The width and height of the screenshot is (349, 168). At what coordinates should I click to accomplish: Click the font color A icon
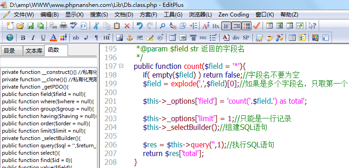pyautogui.click(x=53, y=38)
